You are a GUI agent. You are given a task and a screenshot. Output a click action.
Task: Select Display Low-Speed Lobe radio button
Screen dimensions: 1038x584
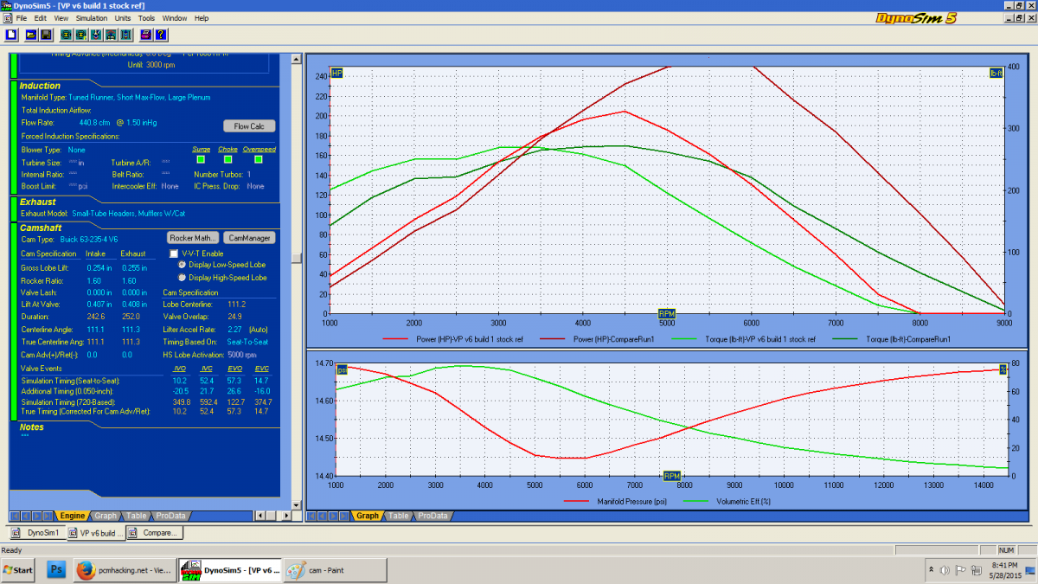click(182, 265)
